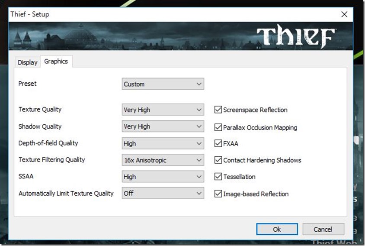Disable Contact Hardening Shadows
The height and width of the screenshot is (246, 365).
218,160
